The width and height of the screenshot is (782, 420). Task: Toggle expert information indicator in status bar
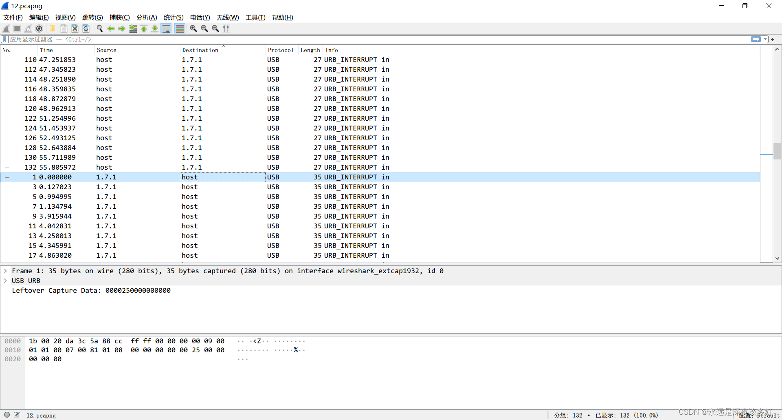point(7,415)
